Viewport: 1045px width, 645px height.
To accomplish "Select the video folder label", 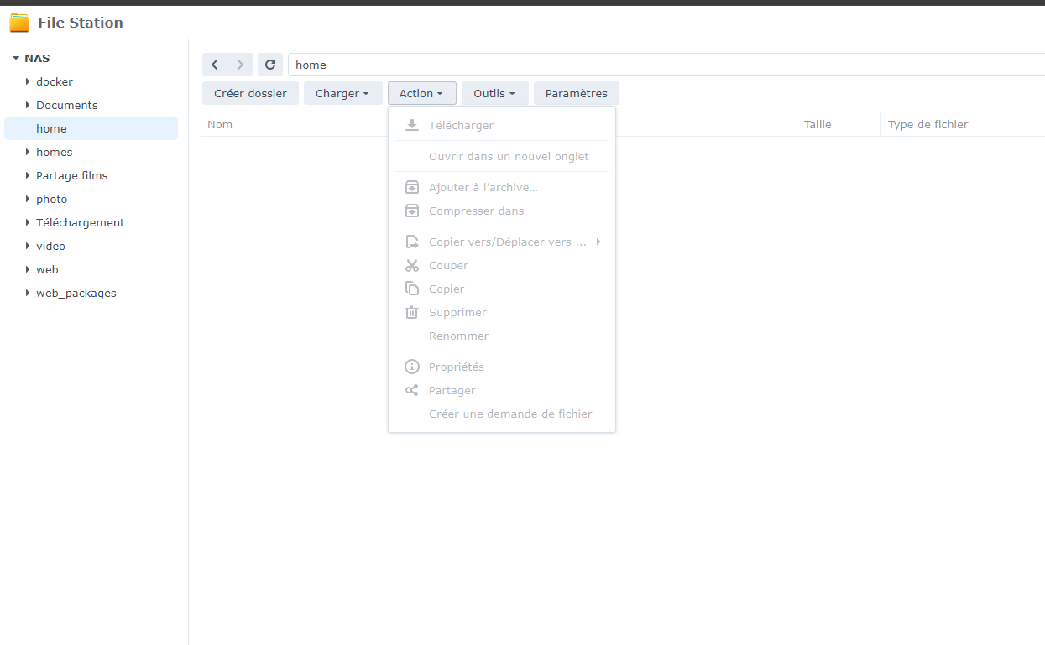I will coord(50,246).
